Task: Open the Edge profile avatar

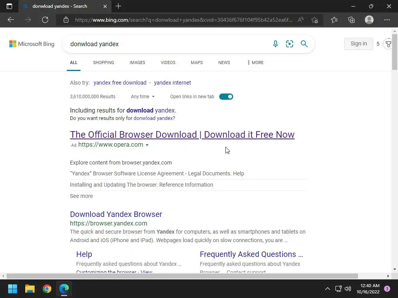Action: click(369, 20)
